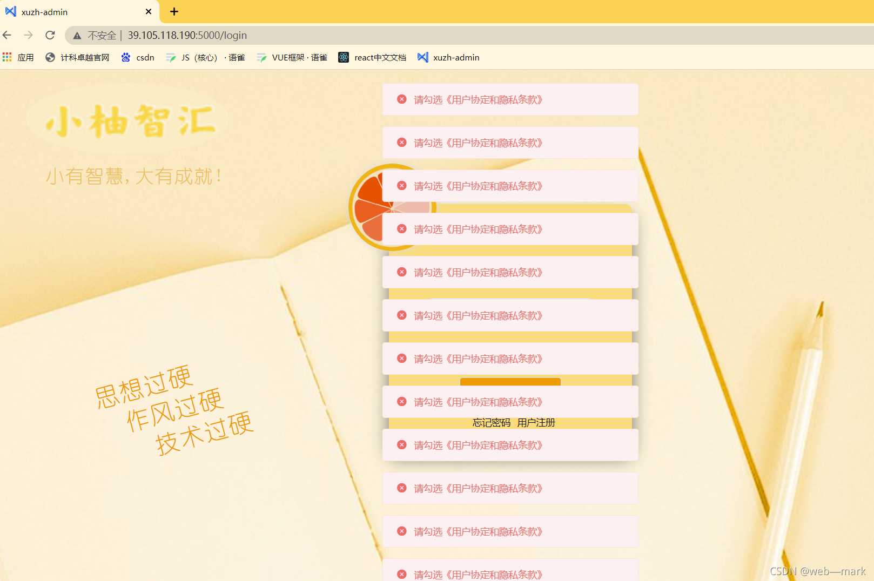Click the 小有智慧, 大有成就! slogan
The height and width of the screenshot is (581, 874).
point(134,176)
